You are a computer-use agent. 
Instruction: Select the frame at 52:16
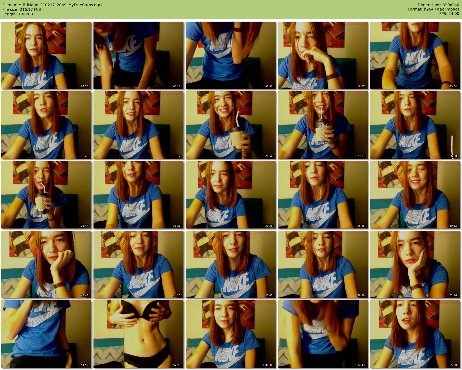(415, 264)
